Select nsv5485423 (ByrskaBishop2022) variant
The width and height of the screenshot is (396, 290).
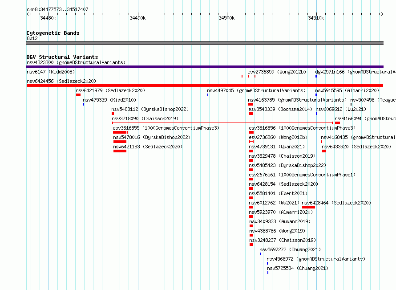point(287,165)
